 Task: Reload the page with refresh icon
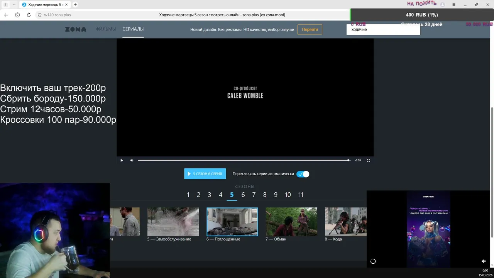[29, 15]
